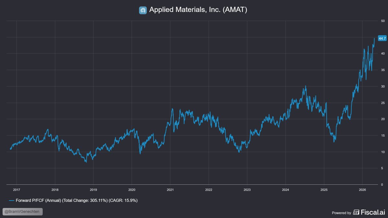Image resolution: width=388 pixels, height=218 pixels.
Task: Click the 2017 x-axis label
Action: click(17, 190)
